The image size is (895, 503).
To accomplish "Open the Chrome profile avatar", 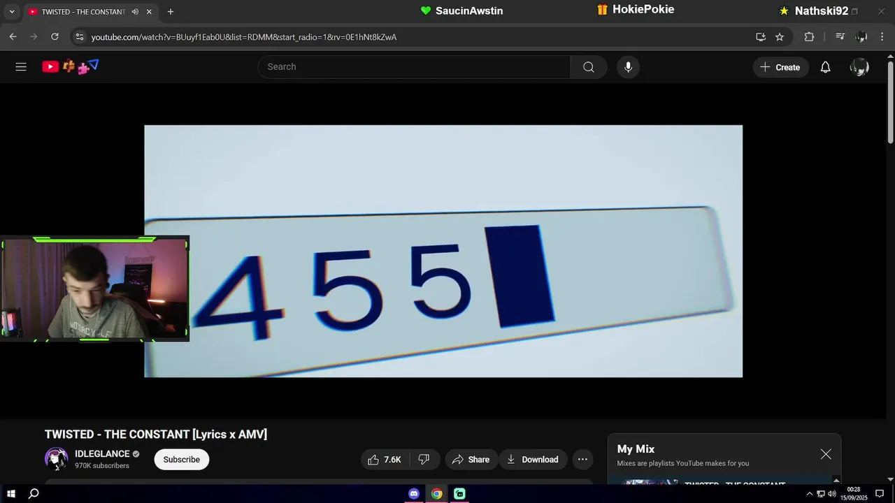I will [x=861, y=37].
